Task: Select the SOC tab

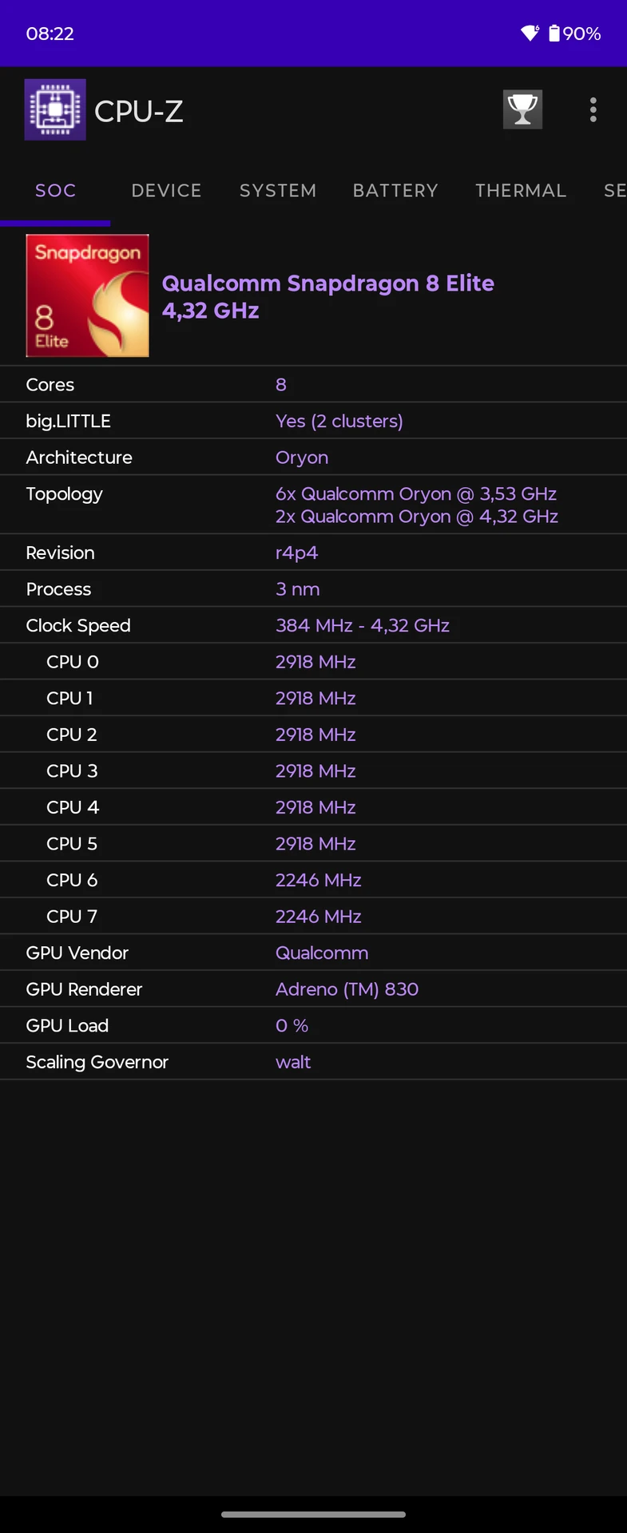Action: (55, 190)
